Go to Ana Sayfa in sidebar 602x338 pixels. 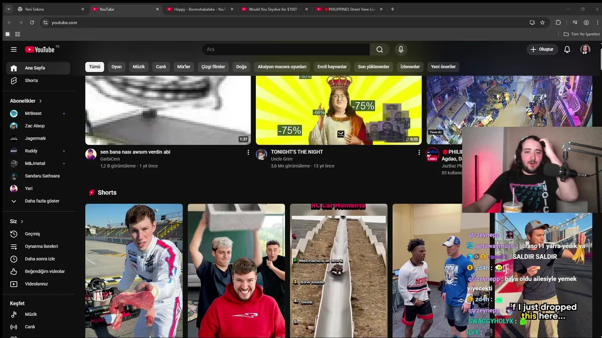pyautogui.click(x=39, y=68)
